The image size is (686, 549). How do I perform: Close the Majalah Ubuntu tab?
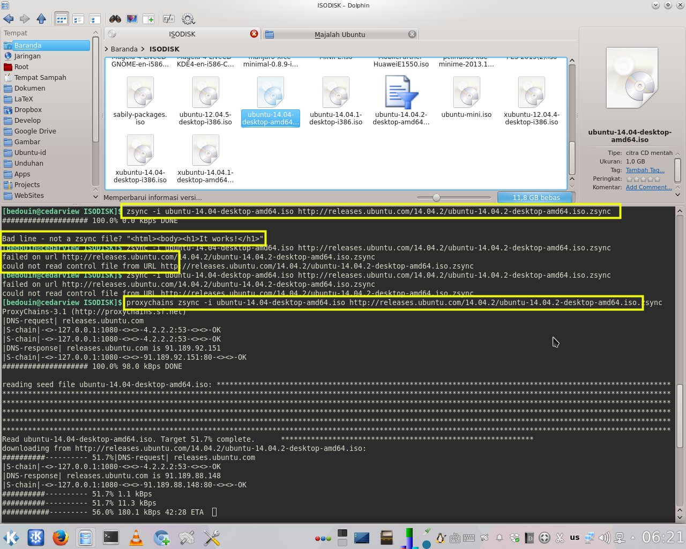[412, 34]
